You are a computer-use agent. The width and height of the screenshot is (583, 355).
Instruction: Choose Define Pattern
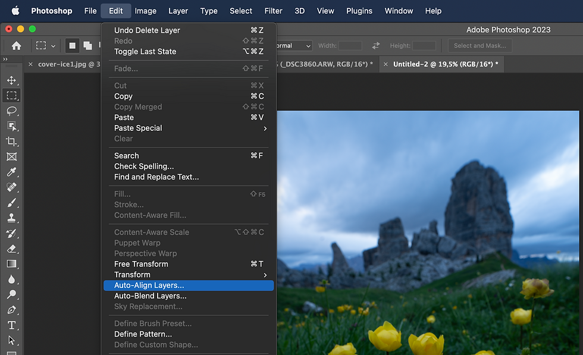[189, 334]
